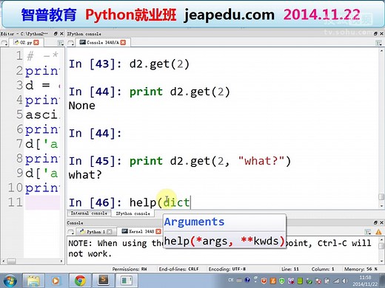Click line 11 in the editor
Viewport: 385px width, 288px height.
42,202
